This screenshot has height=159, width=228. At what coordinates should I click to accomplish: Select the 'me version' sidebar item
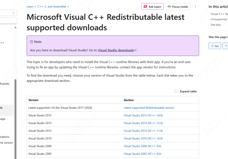[6, 143]
